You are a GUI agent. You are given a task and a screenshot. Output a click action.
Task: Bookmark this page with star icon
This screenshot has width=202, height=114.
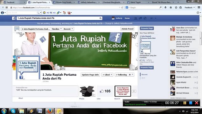176,8
